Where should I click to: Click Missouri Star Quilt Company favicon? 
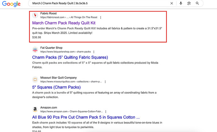pos(35,79)
